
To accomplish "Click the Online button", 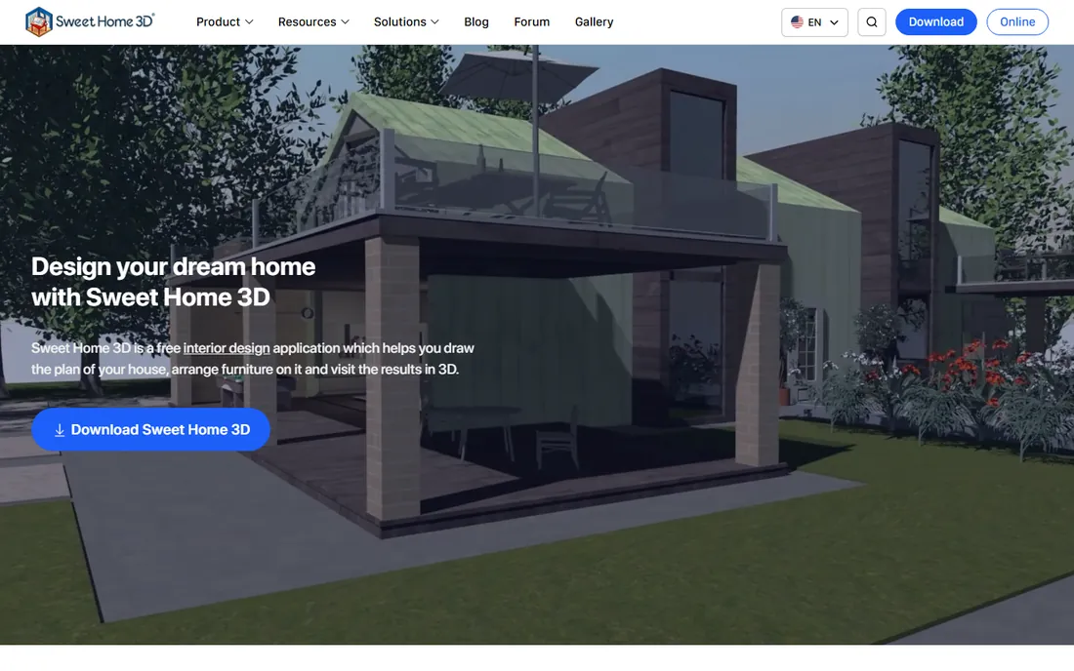I will [1017, 21].
